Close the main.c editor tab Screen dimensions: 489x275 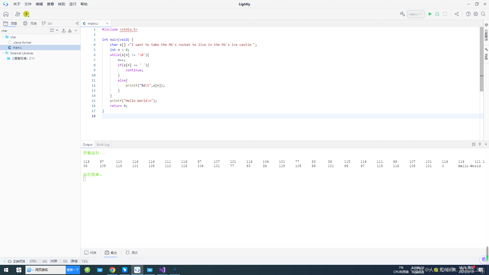click(107, 23)
